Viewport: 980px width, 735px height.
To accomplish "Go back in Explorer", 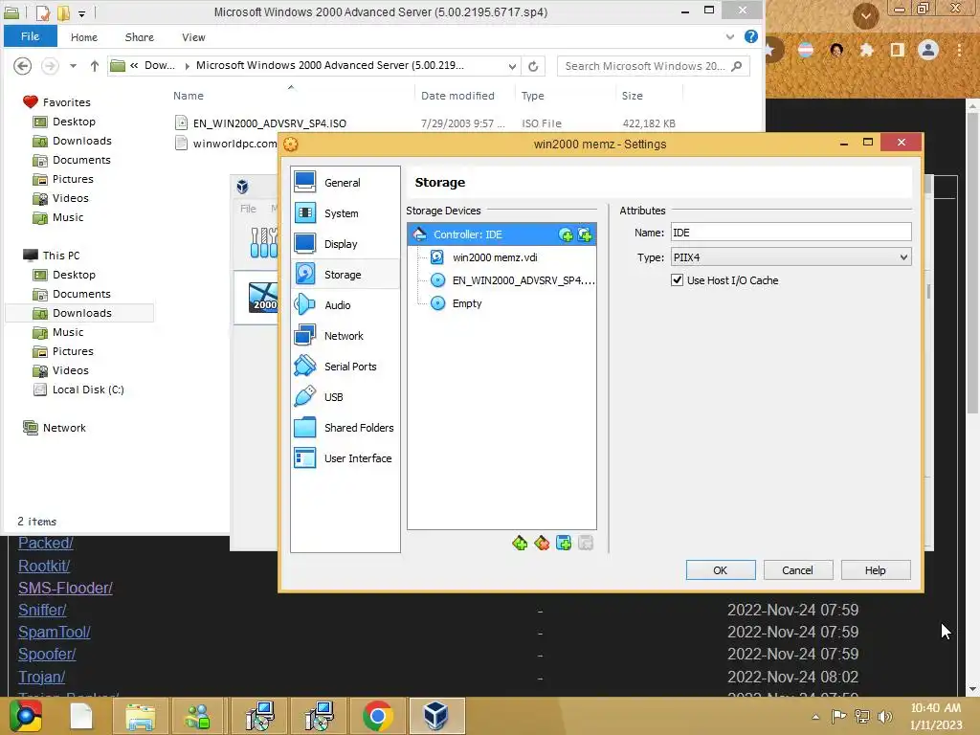I will point(23,66).
